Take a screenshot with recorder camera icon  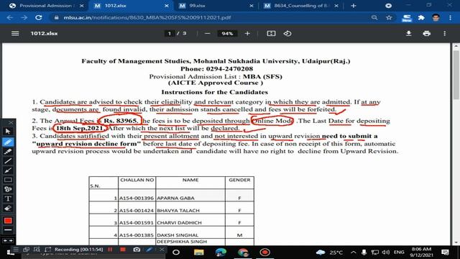click(137, 250)
